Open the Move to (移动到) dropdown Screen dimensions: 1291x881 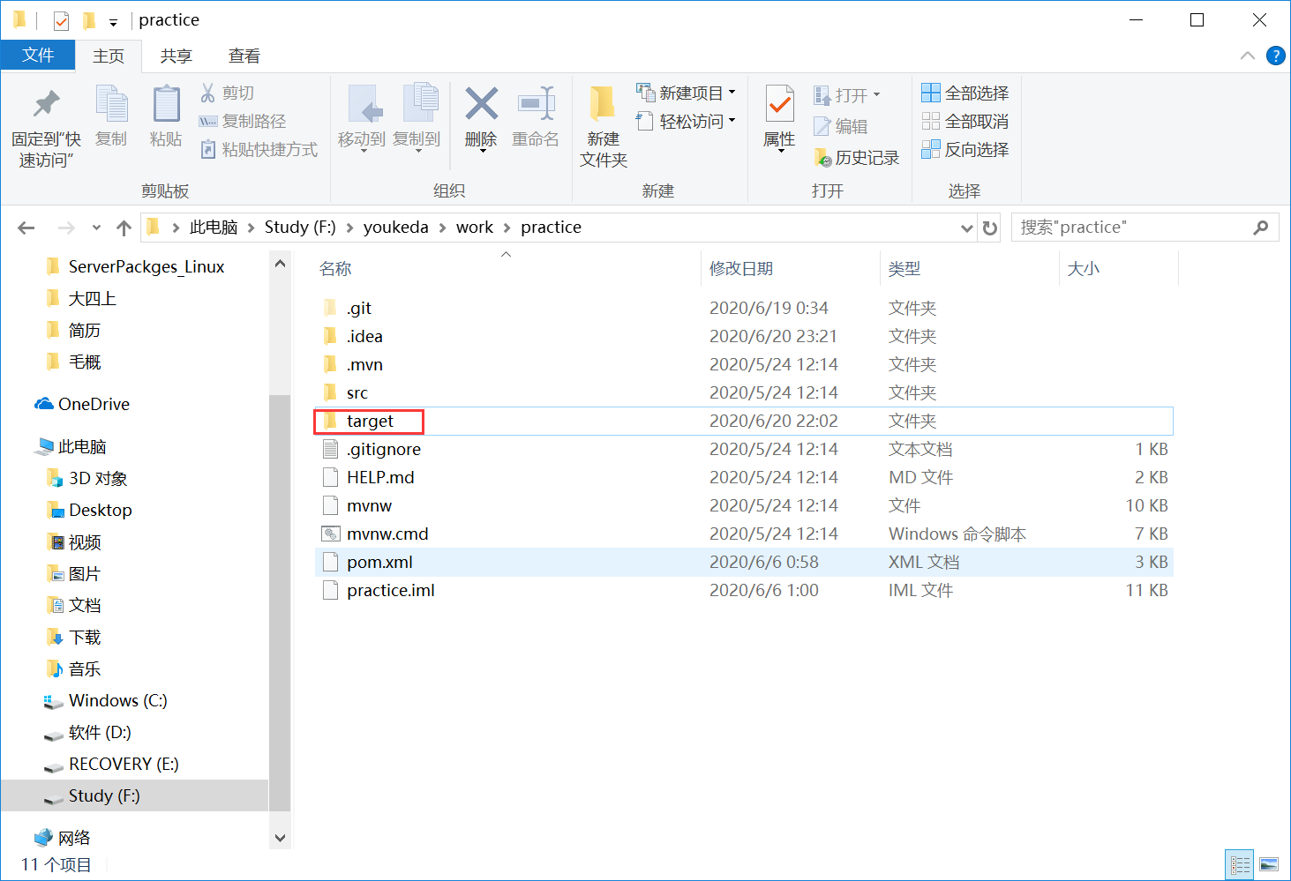tap(362, 150)
